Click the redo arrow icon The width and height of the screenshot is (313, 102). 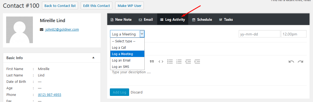point(300,62)
